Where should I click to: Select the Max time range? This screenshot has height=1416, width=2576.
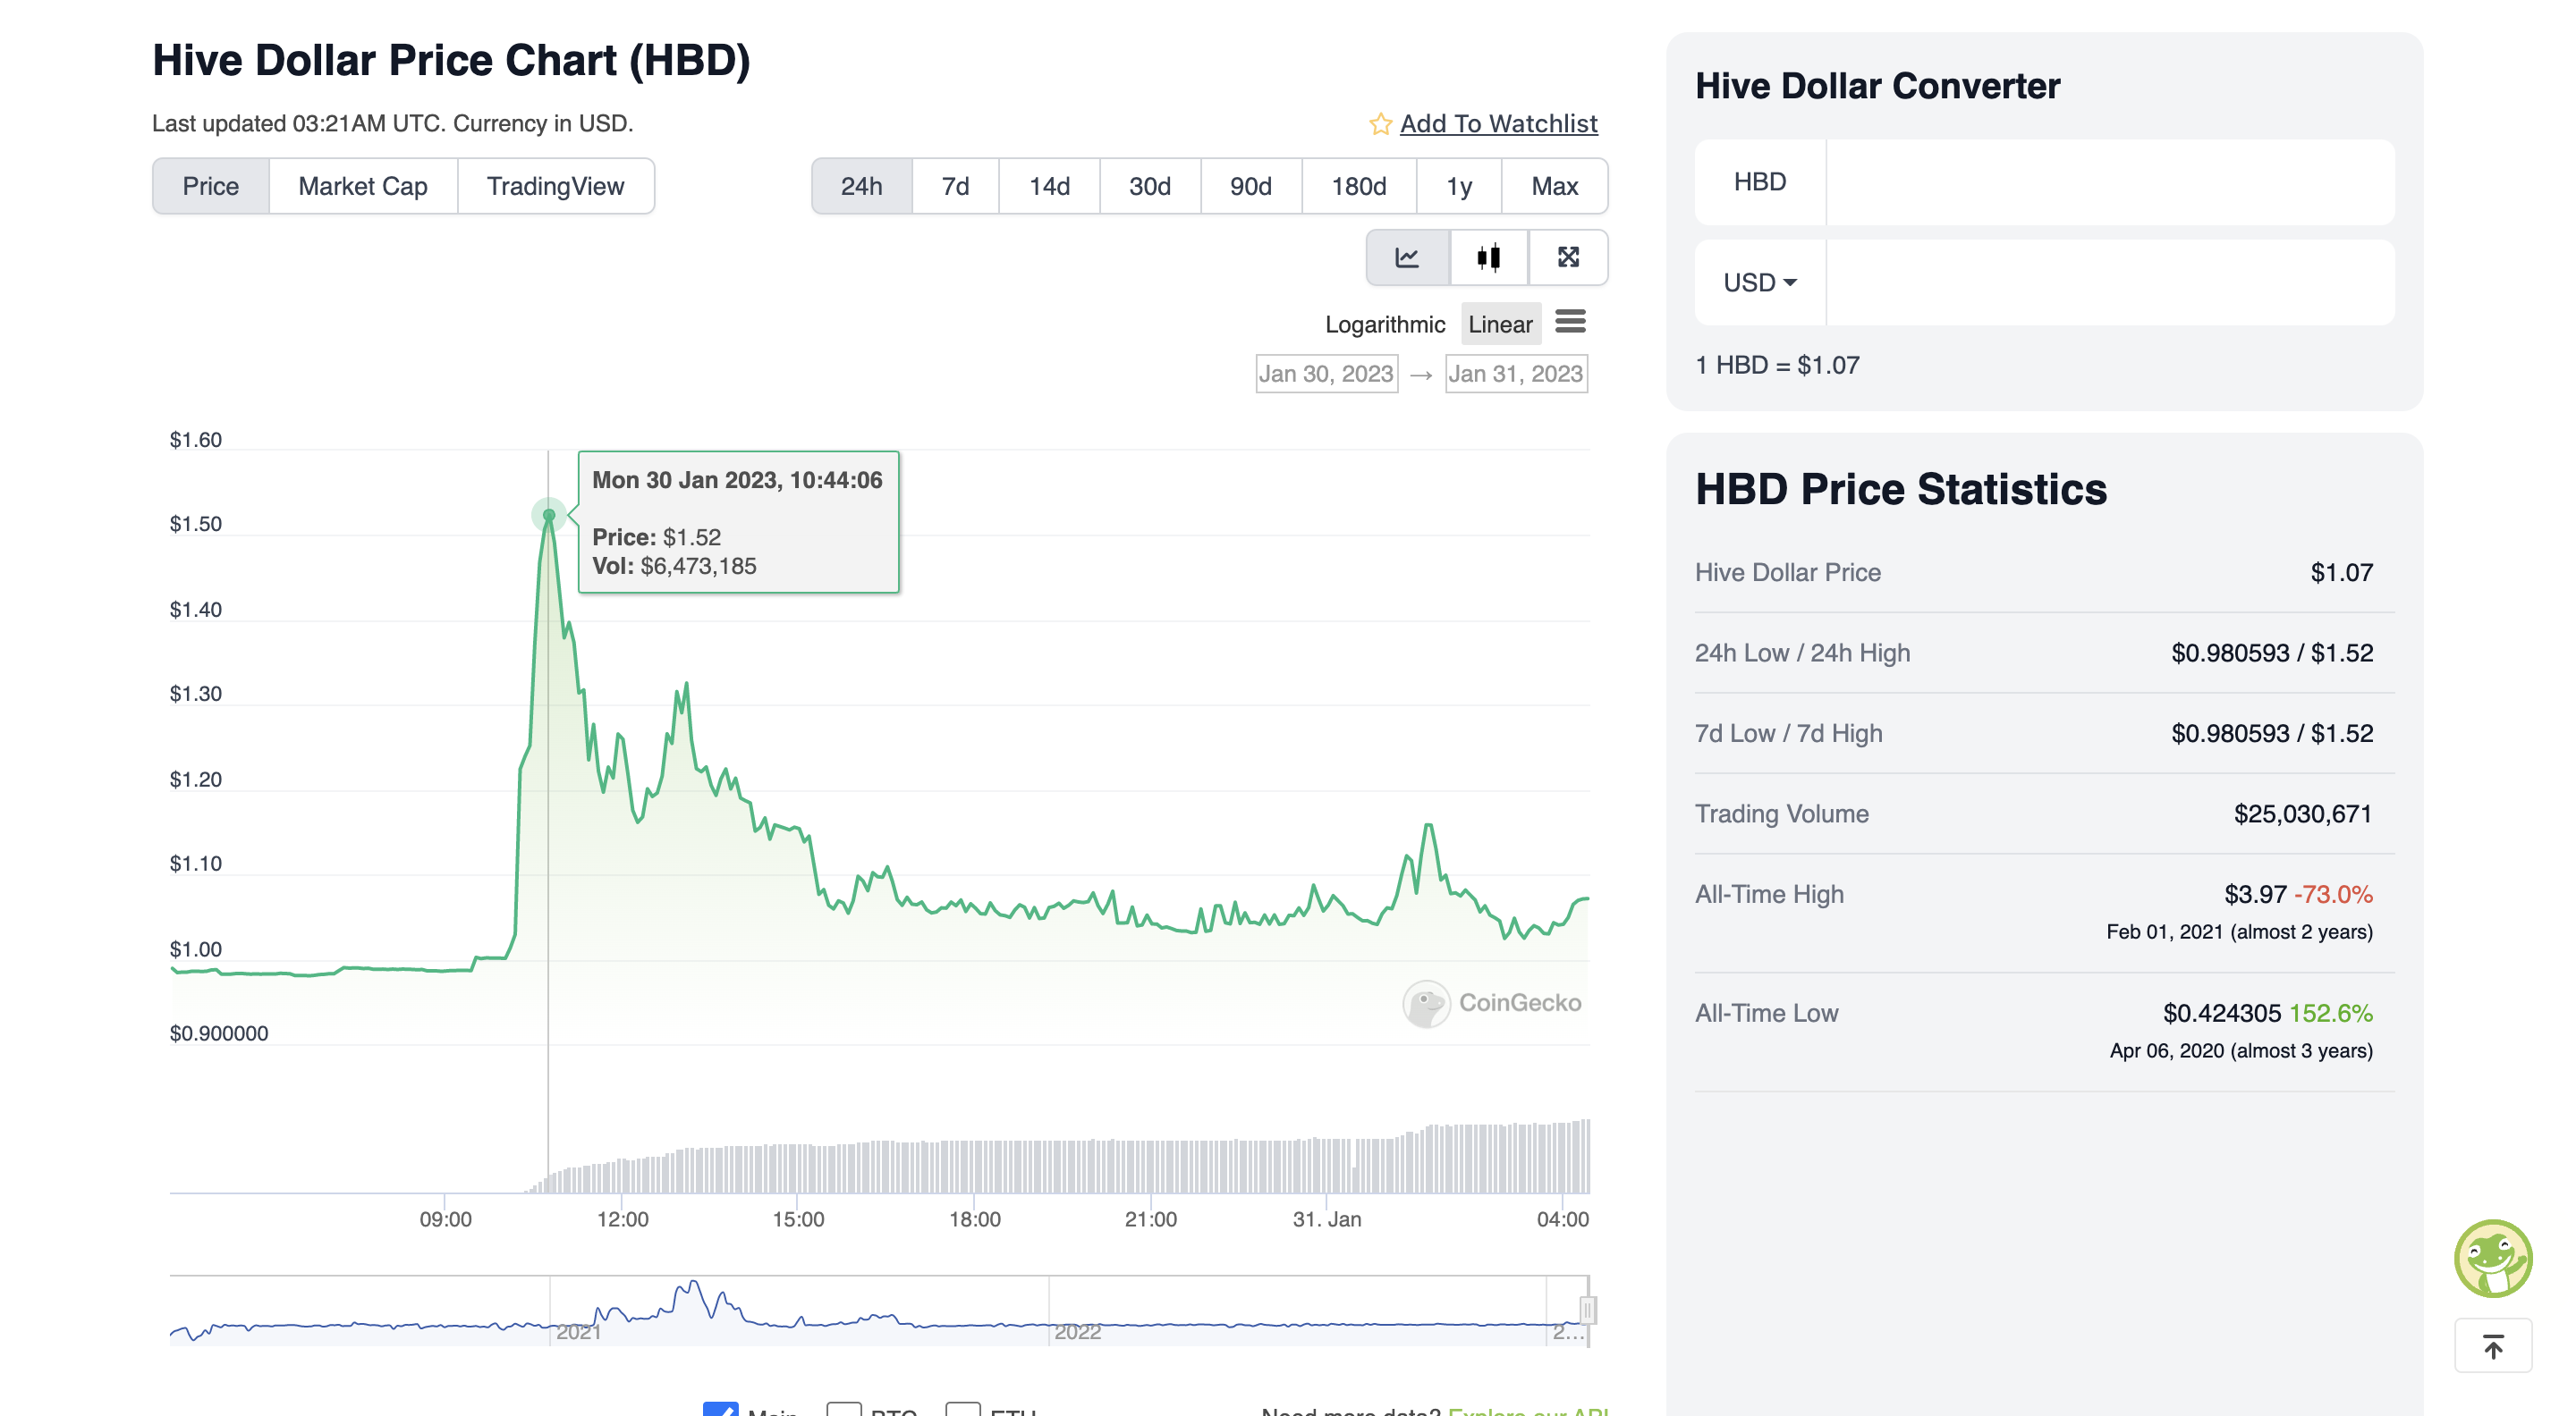pyautogui.click(x=1554, y=187)
